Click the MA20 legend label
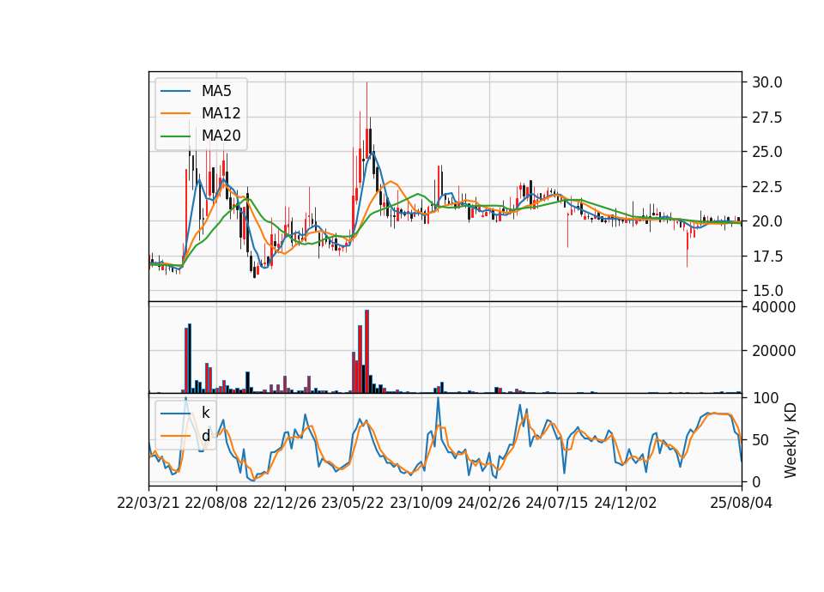The height and width of the screenshot is (592, 824). [221, 136]
